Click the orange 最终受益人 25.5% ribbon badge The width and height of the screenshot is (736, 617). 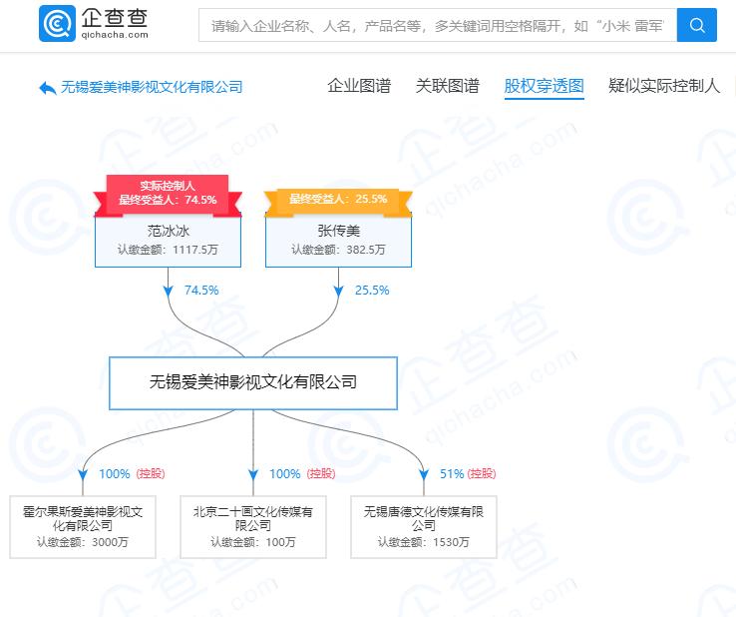(338, 202)
